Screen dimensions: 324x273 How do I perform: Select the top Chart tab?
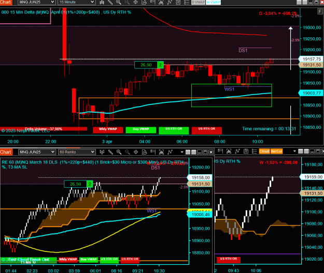[x=6, y=2]
